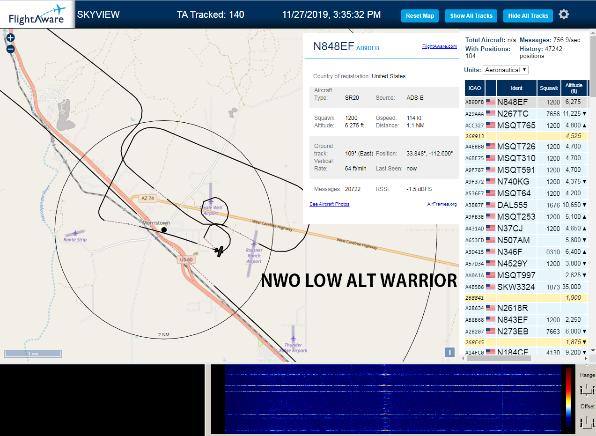Click the Castle Well Airport marker
596x436 pixels.
[x=210, y=202]
